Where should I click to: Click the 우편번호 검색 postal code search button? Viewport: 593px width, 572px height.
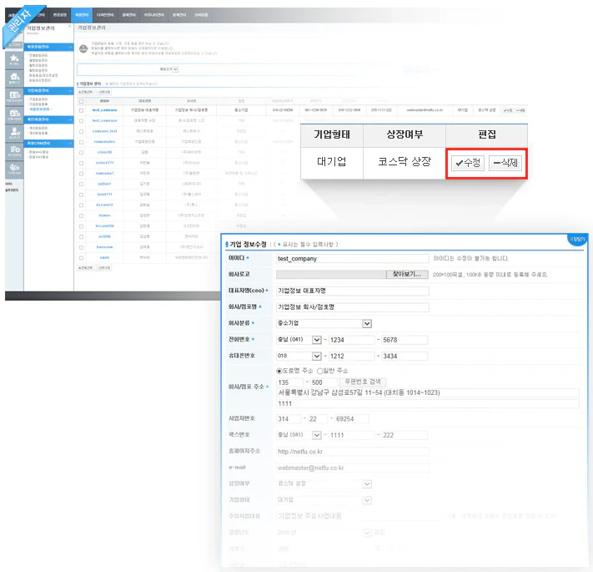point(362,382)
